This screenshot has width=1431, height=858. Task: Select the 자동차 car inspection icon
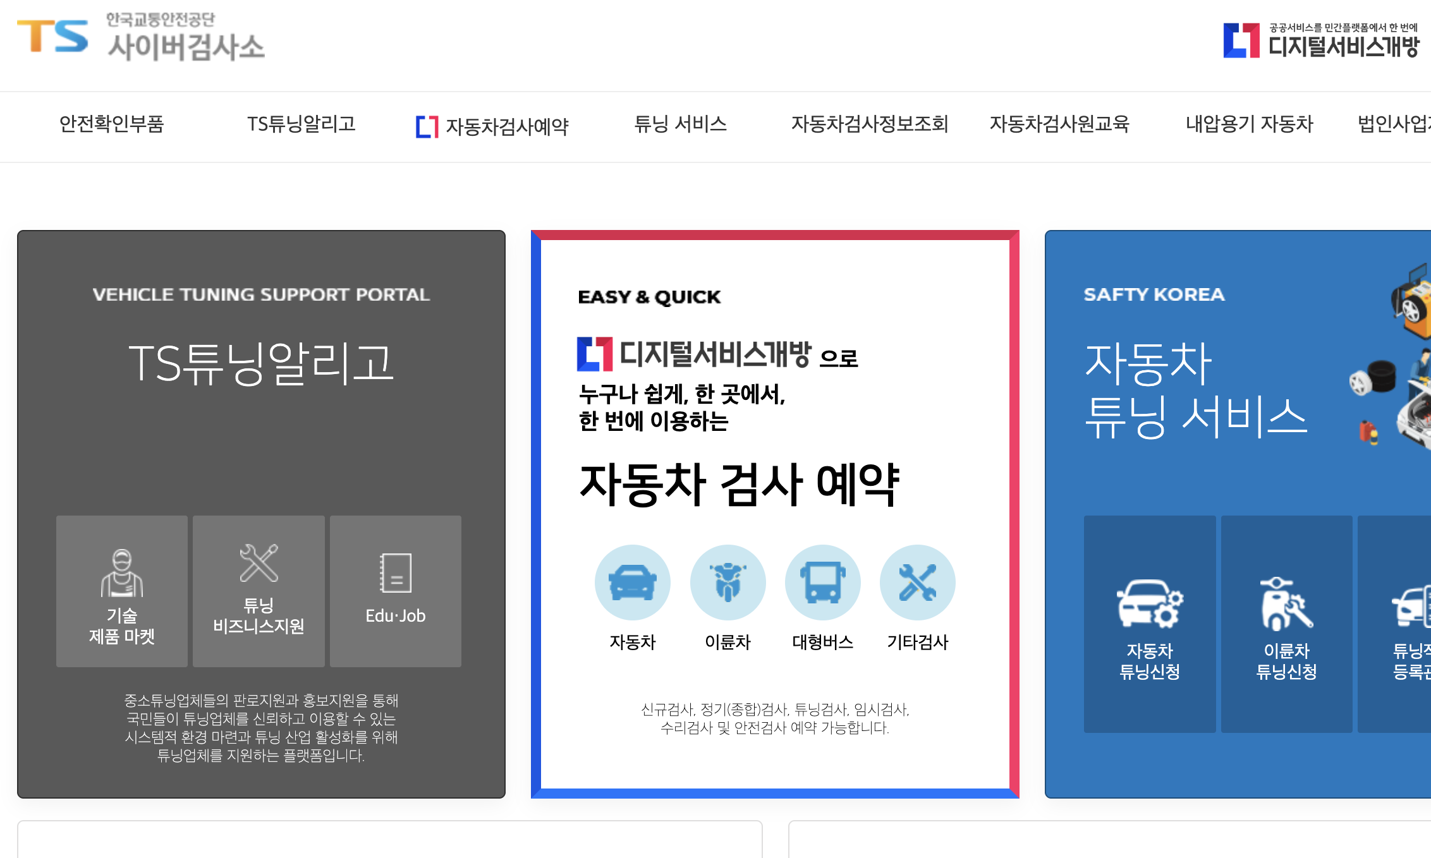point(632,582)
